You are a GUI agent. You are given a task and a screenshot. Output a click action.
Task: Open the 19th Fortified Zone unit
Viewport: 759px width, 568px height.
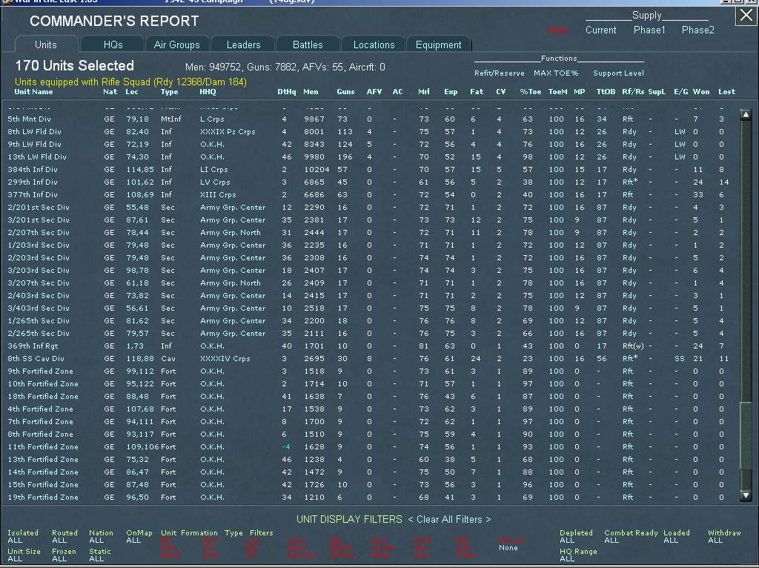click(42, 498)
